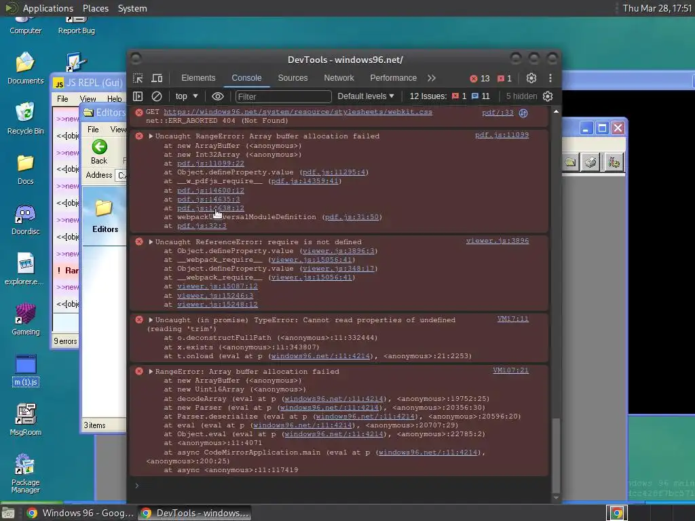695x521 pixels.
Task: Click the printer icon in the background window toolbar
Action: pyautogui.click(x=590, y=162)
